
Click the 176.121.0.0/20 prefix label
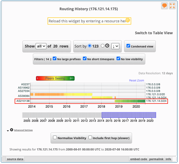click(x=156, y=94)
